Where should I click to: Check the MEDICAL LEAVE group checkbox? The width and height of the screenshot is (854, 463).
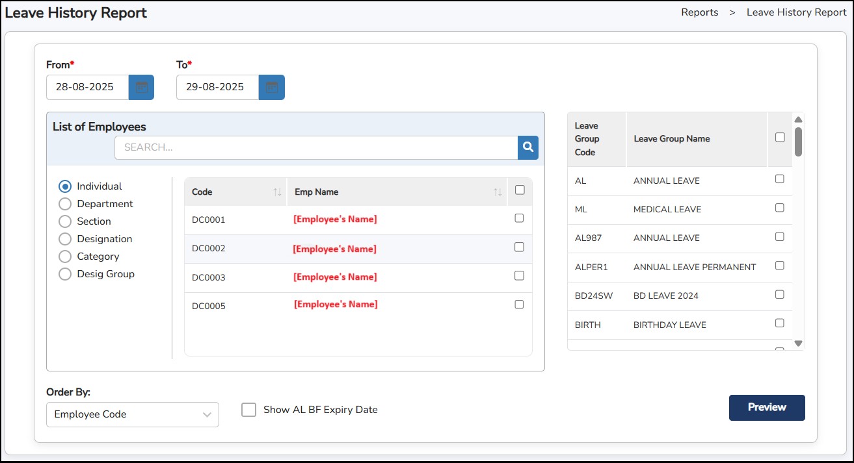[780, 208]
